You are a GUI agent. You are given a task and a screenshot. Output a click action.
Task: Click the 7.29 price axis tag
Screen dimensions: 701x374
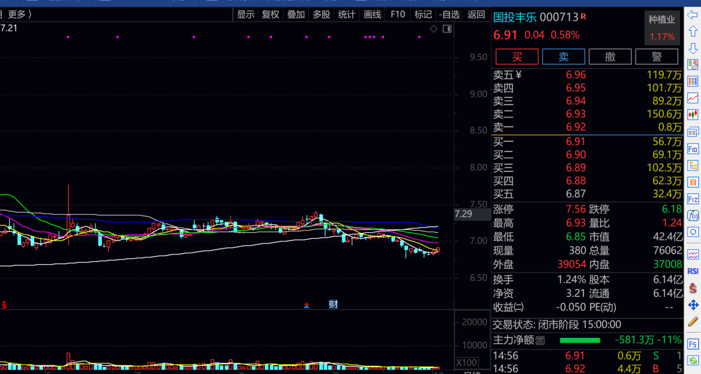pos(464,214)
